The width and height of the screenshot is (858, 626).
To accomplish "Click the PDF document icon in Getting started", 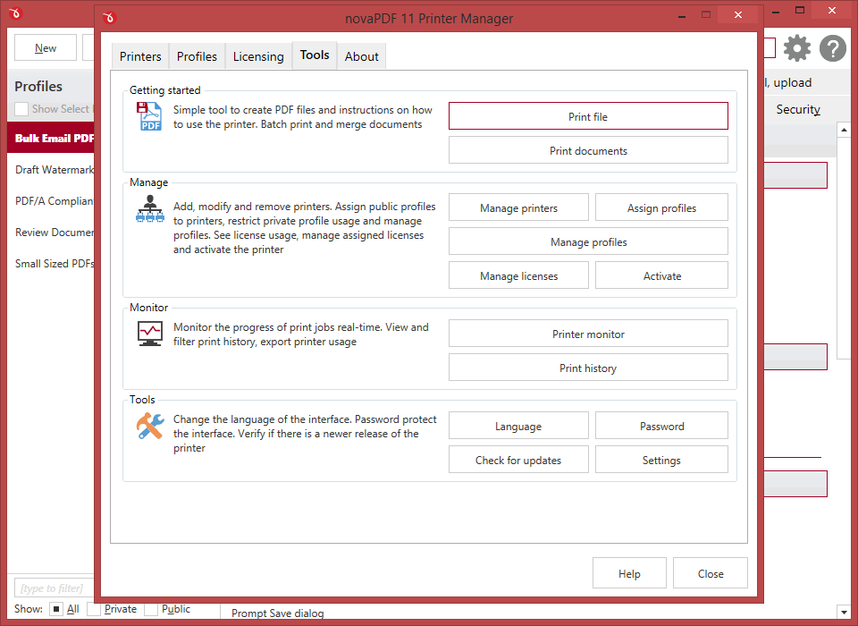I will click(x=149, y=117).
